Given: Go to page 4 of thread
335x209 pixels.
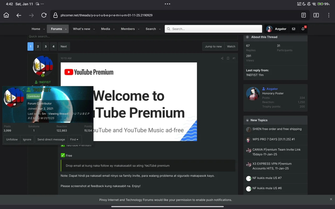Looking at the screenshot, I should click(x=53, y=47).
